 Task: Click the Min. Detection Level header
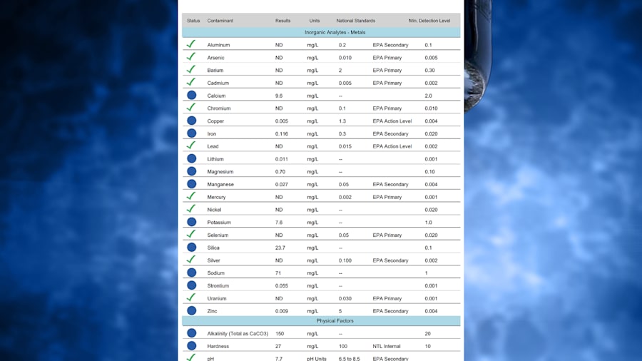click(429, 21)
